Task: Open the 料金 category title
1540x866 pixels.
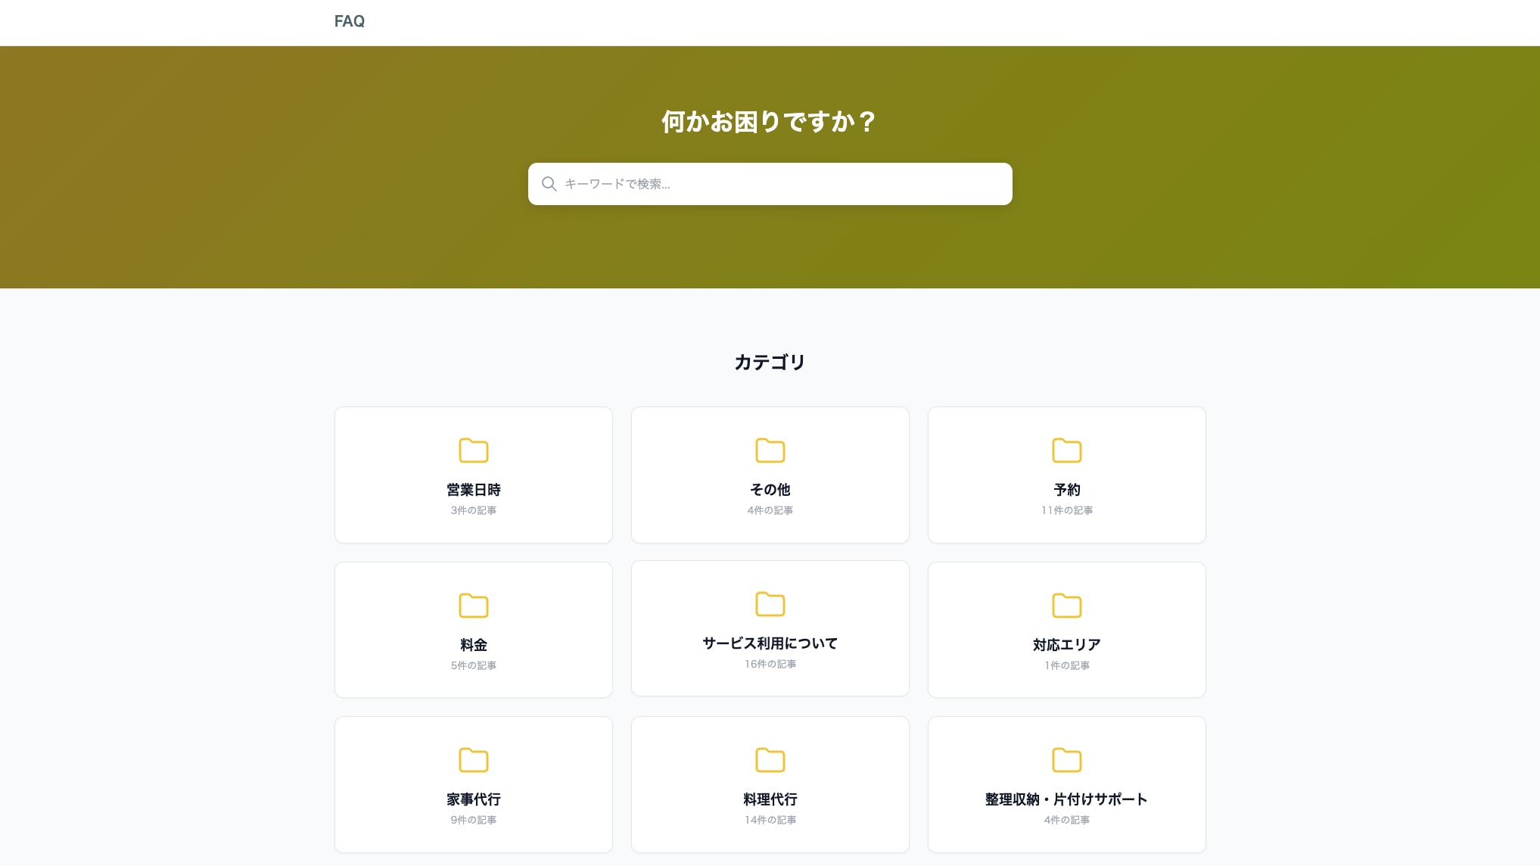Action: 473,645
